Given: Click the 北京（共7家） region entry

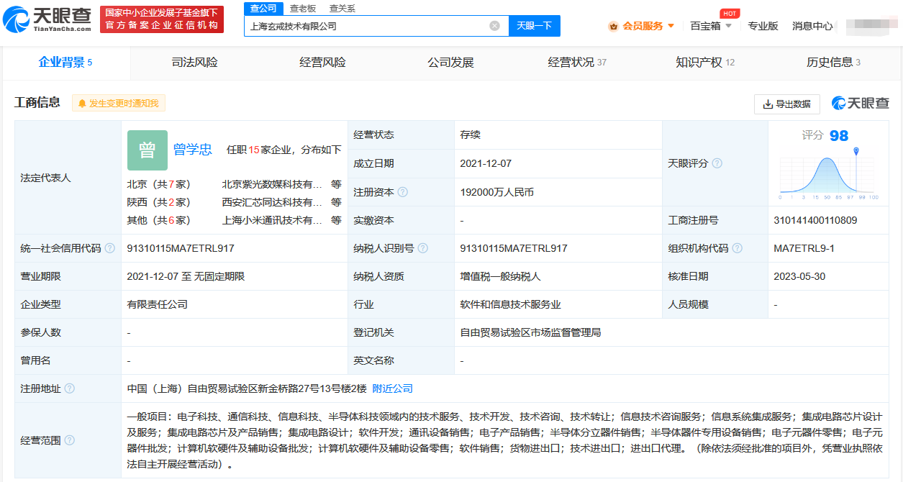Looking at the screenshot, I should [x=159, y=184].
